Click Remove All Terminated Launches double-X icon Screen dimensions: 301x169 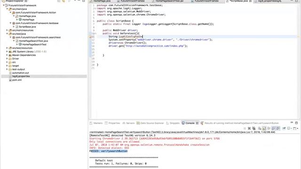(x=254, y=128)
